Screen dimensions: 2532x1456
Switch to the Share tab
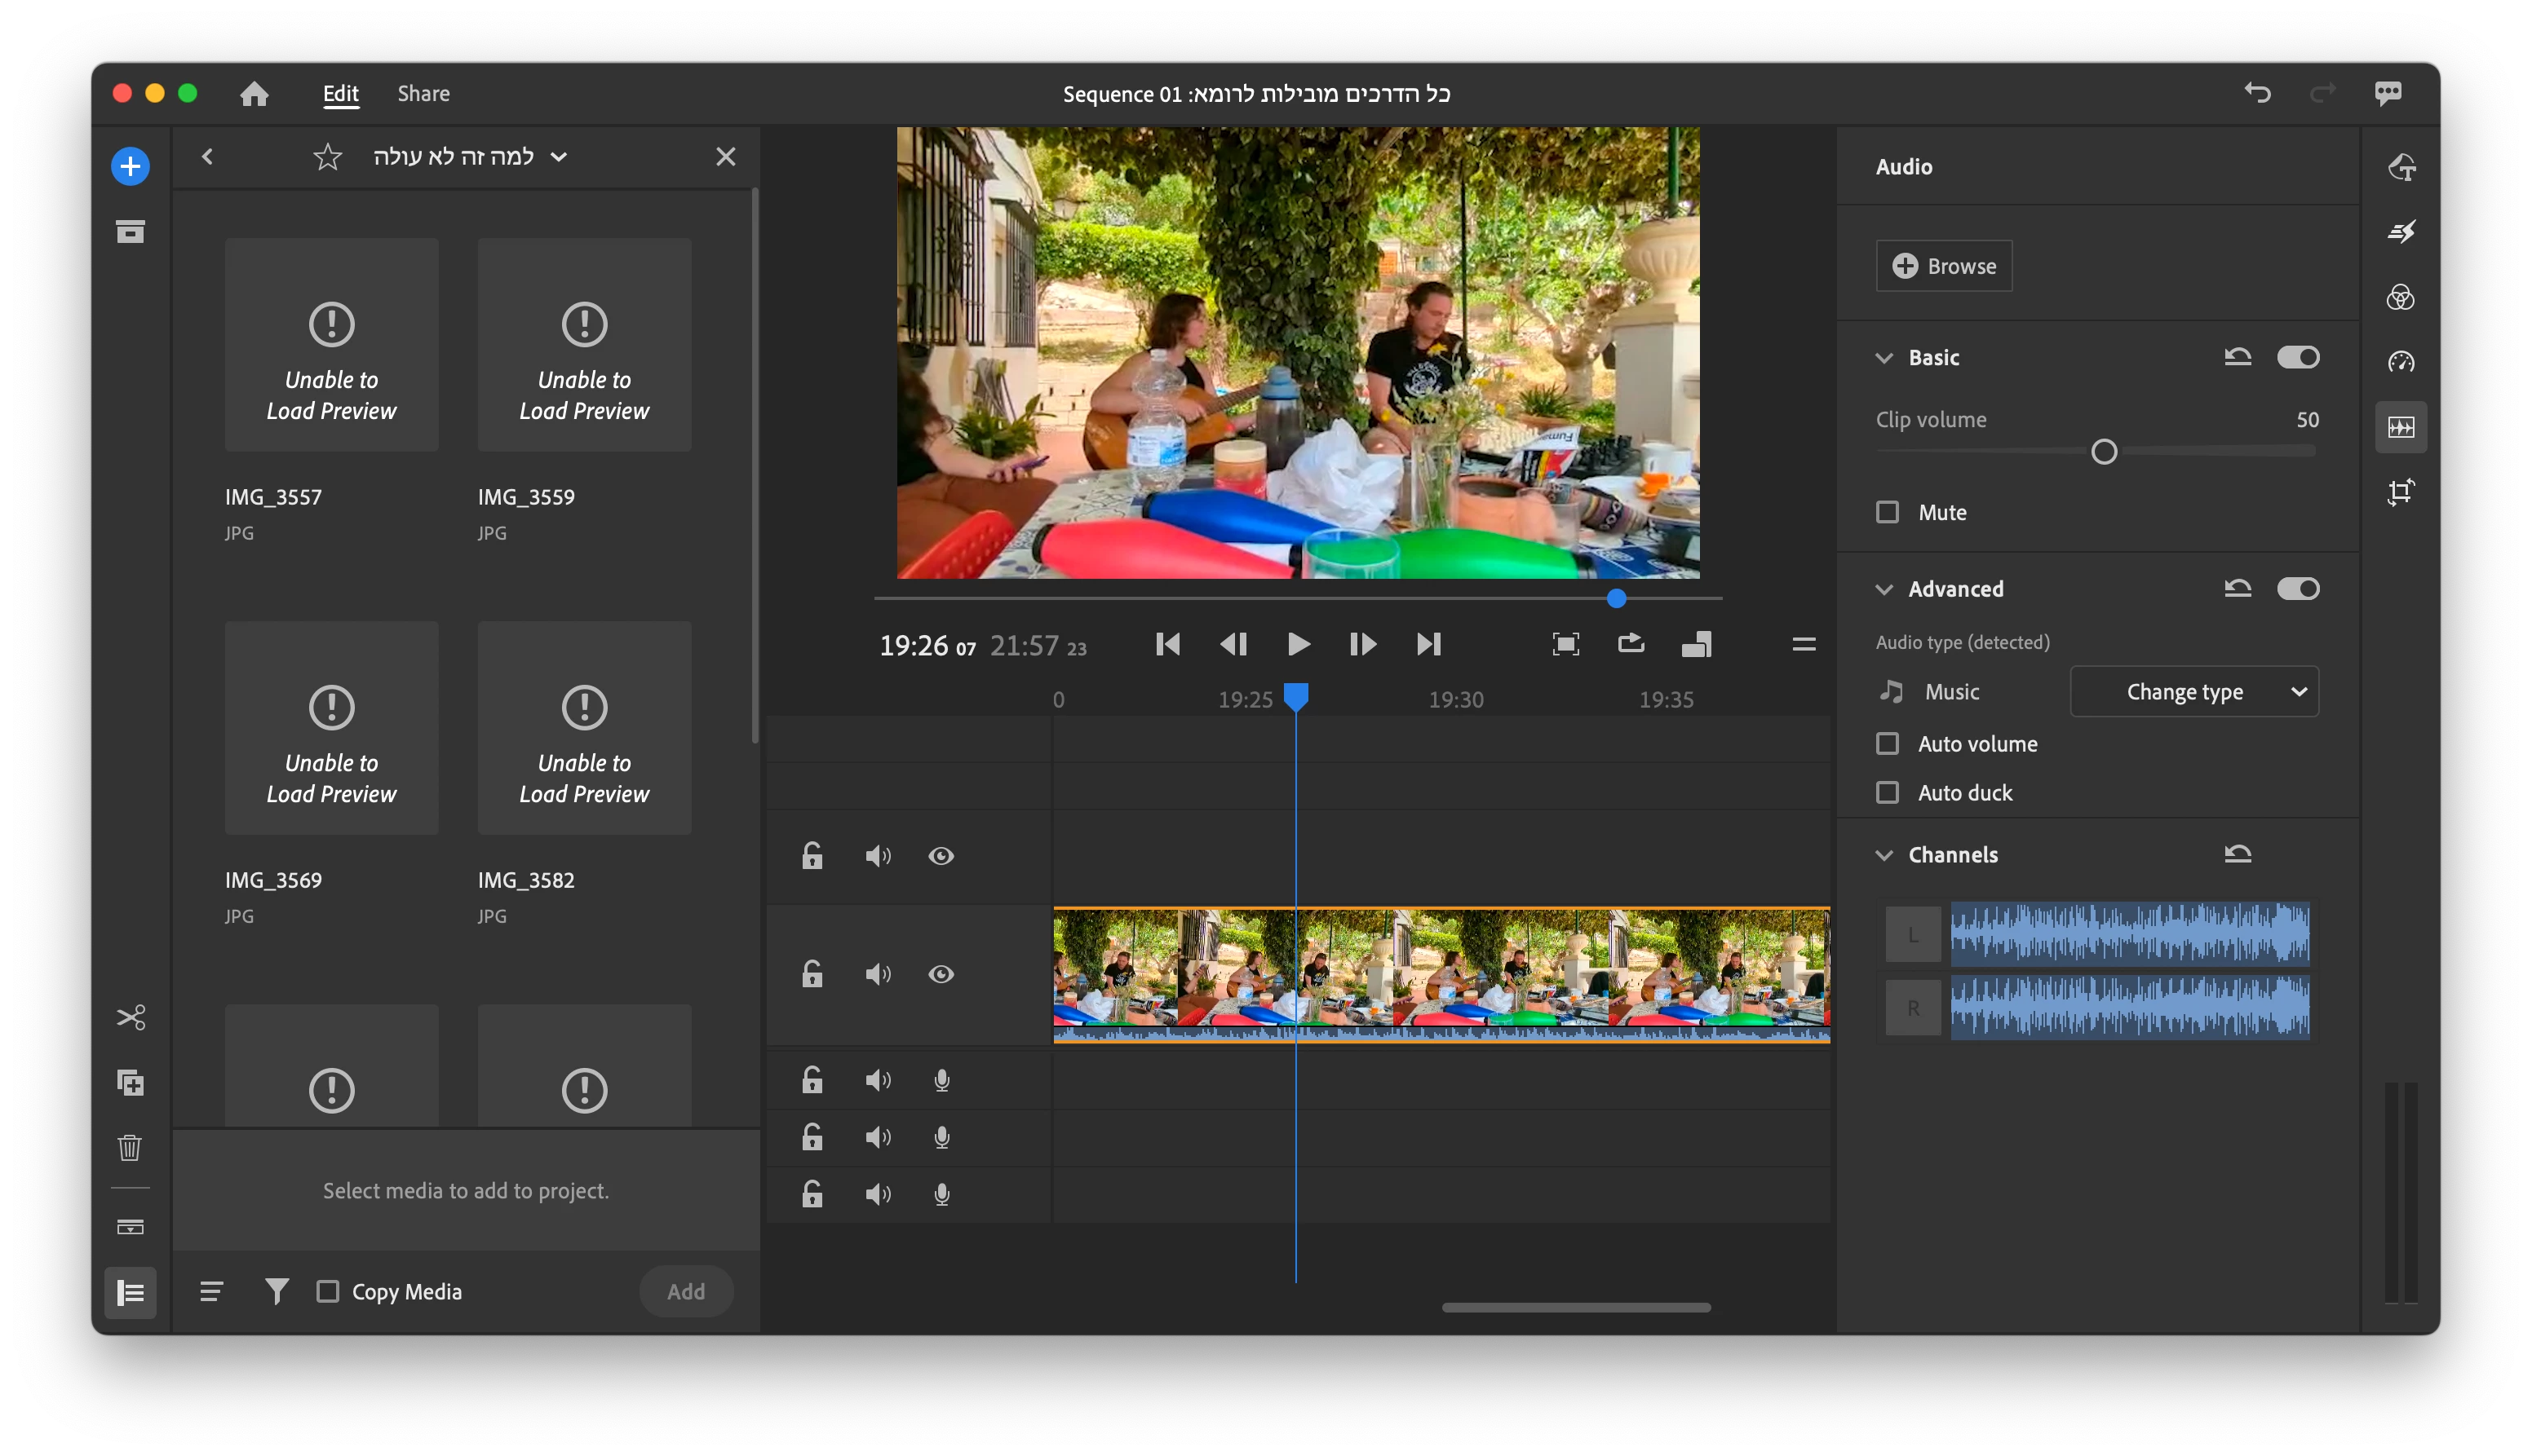coord(423,94)
